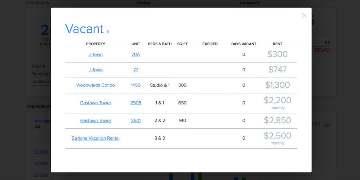Image resolution: width=360 pixels, height=180 pixels.
Task: Open Gastown Tower link for unit 2601
Action: (x=96, y=120)
